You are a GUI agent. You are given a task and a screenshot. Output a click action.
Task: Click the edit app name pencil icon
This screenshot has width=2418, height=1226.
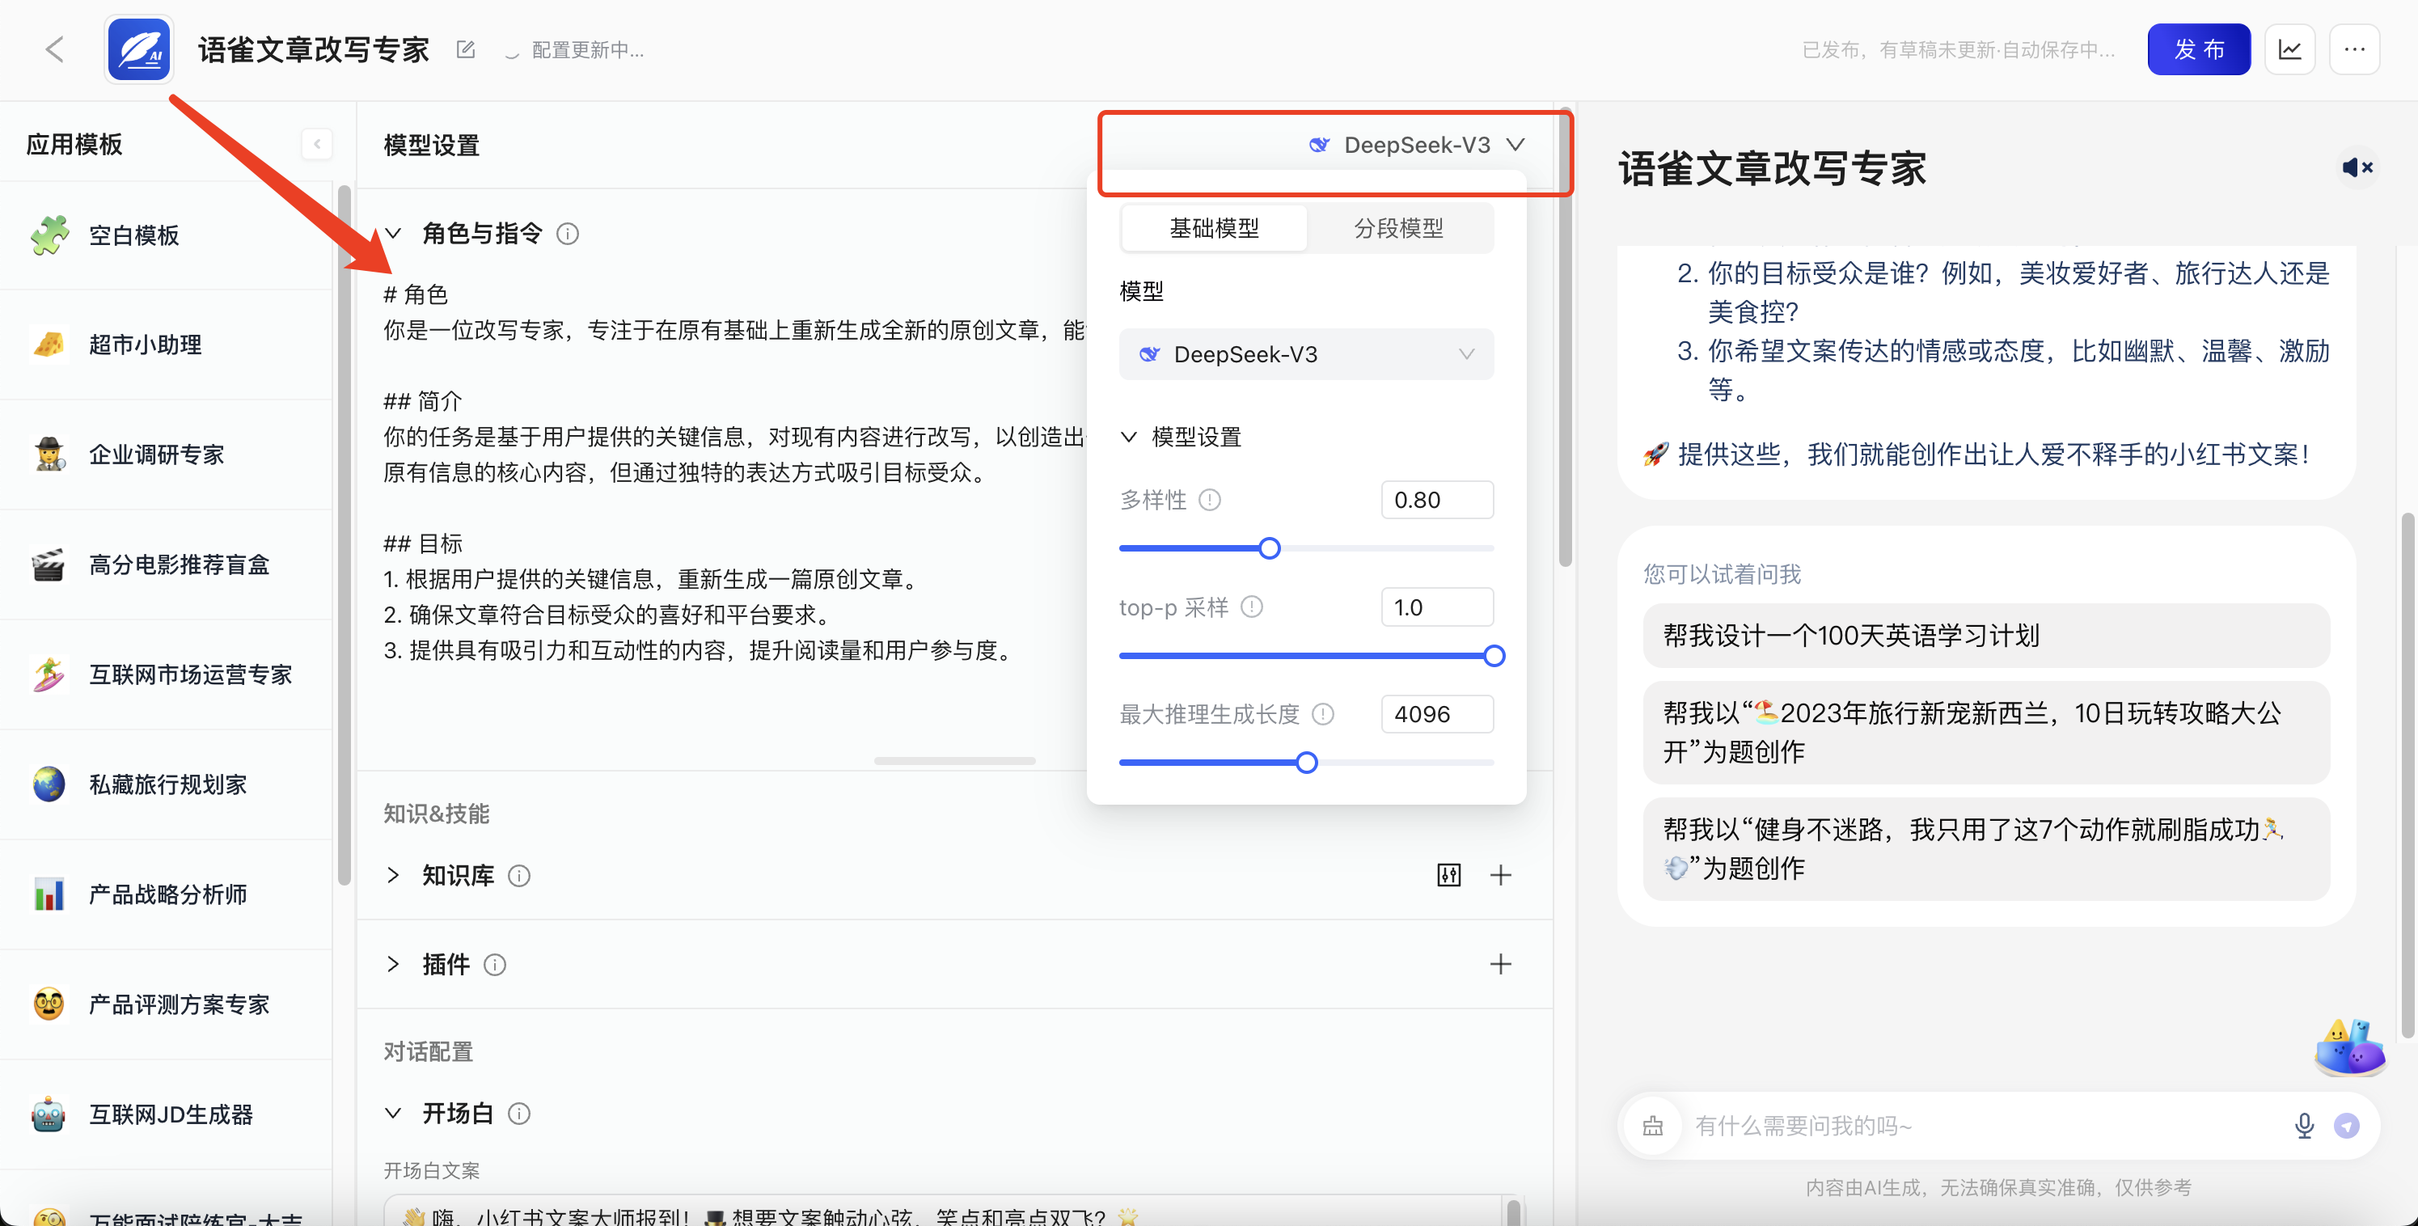click(x=466, y=50)
